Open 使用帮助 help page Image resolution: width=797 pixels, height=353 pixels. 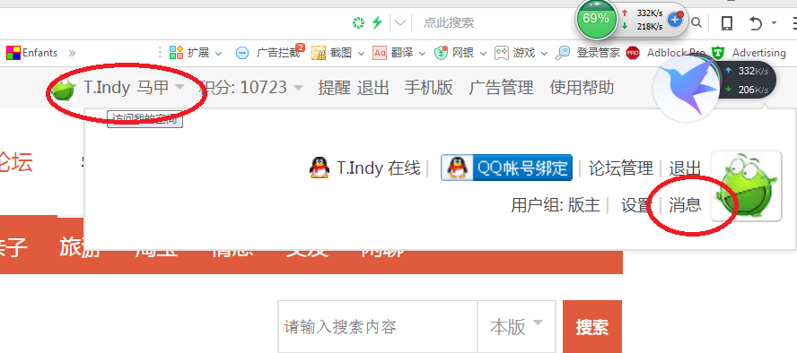point(582,88)
